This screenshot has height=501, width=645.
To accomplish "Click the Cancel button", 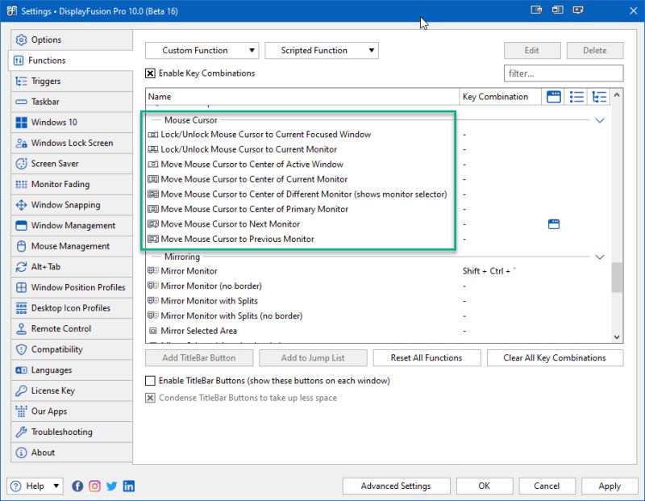I will [x=547, y=486].
